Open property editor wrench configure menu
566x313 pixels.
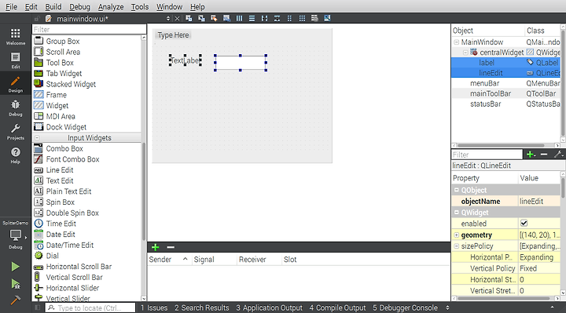click(558, 155)
